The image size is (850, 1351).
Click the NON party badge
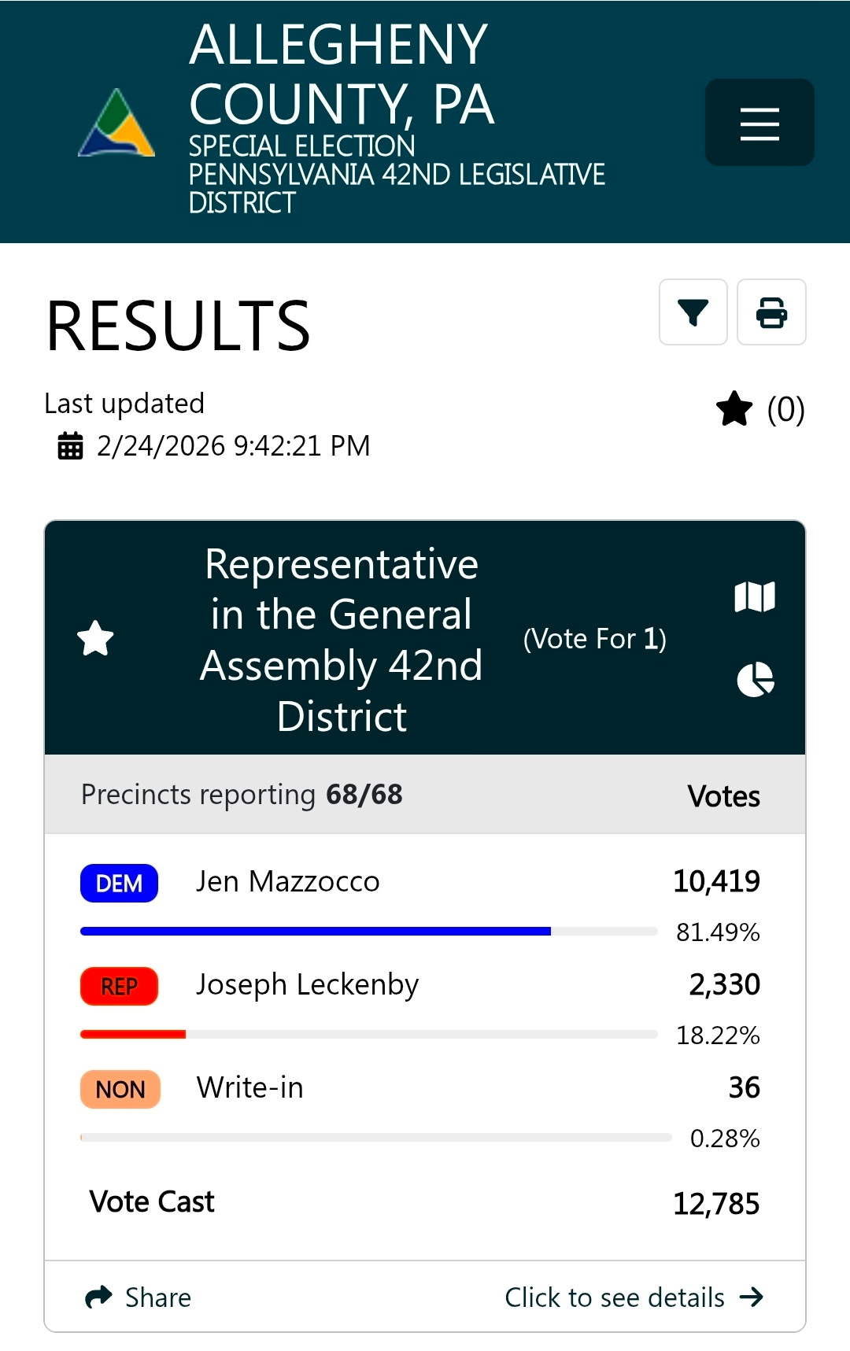pyautogui.click(x=120, y=1090)
